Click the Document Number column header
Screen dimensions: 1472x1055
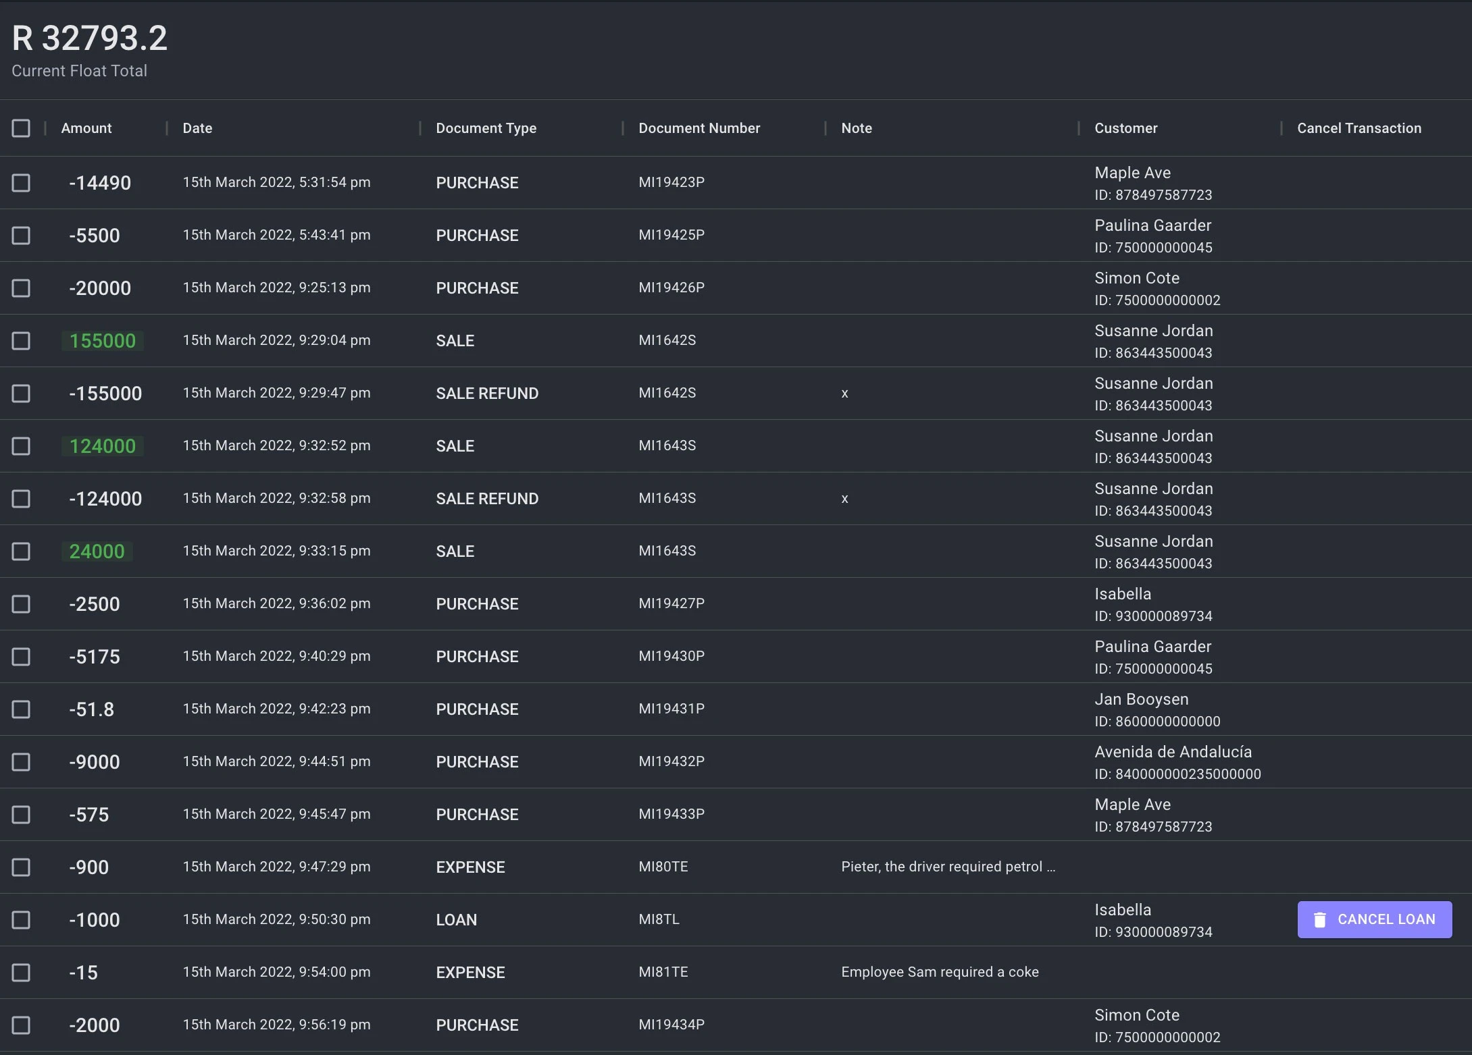tap(699, 128)
